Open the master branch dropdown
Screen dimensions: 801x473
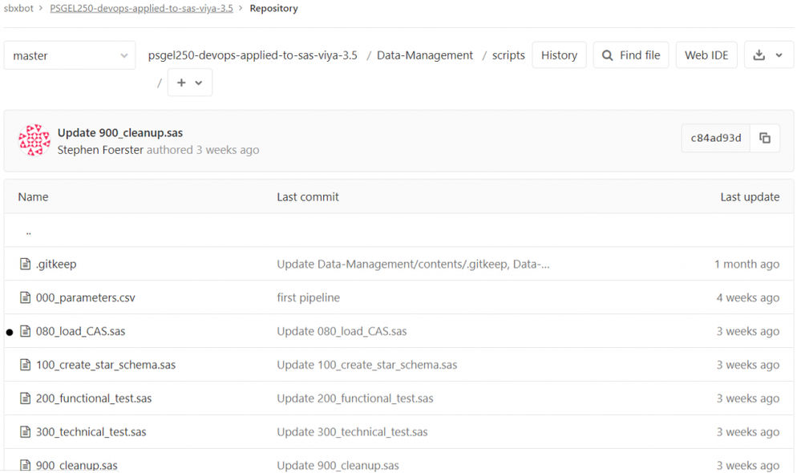click(x=70, y=56)
